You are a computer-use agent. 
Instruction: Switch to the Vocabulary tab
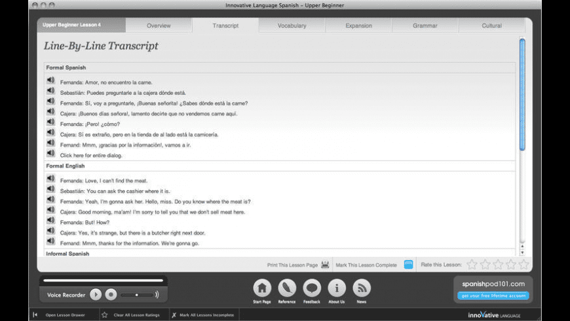[x=292, y=26]
